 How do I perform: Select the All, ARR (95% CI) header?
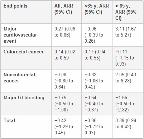(x=66, y=12)
